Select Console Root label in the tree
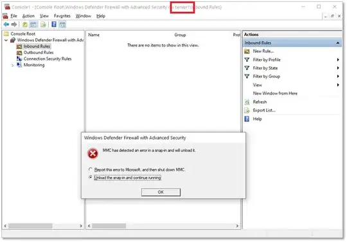This screenshot has width=347, height=242. click(22, 33)
